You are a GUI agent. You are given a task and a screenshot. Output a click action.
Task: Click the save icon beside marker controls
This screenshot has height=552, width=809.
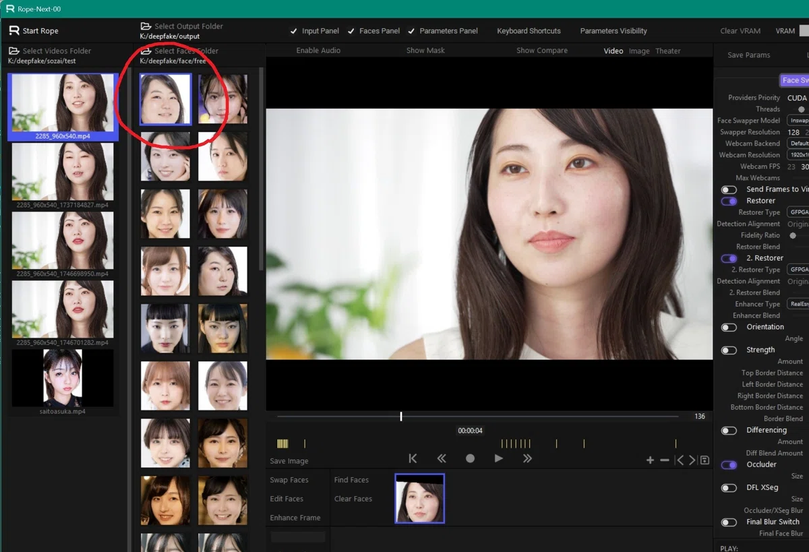pyautogui.click(x=705, y=460)
